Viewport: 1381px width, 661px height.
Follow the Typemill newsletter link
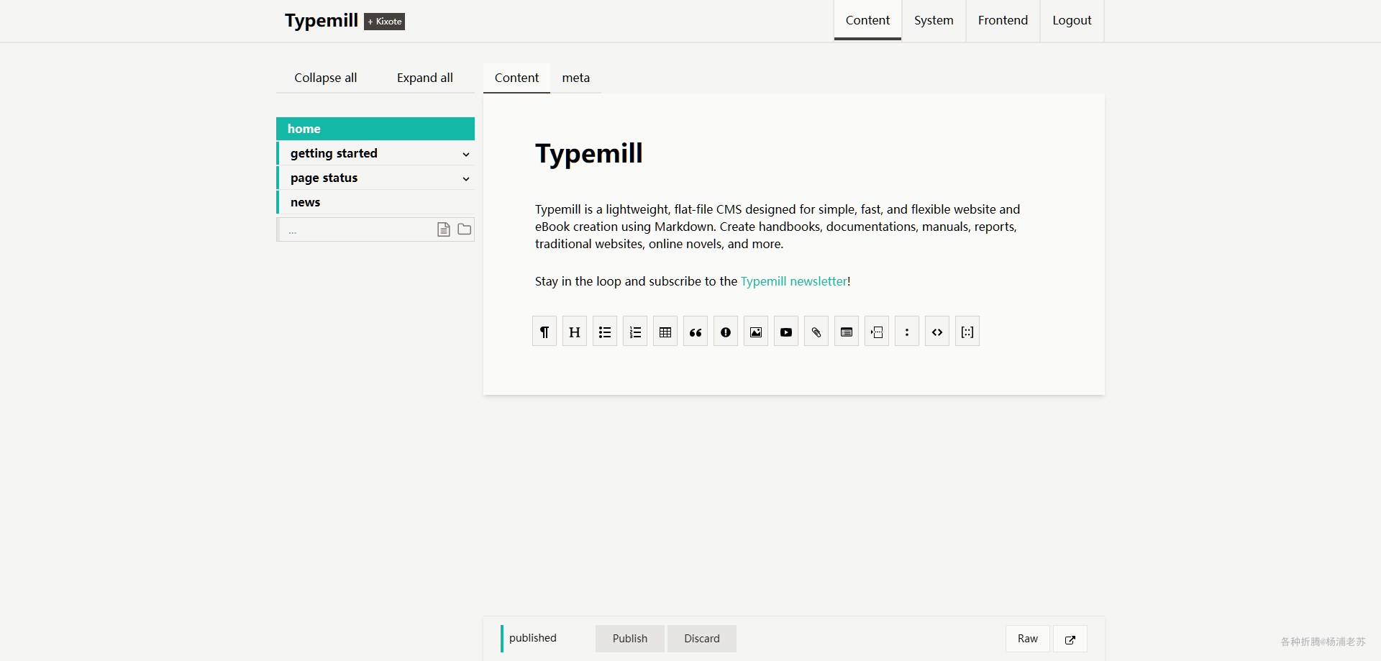tap(794, 281)
